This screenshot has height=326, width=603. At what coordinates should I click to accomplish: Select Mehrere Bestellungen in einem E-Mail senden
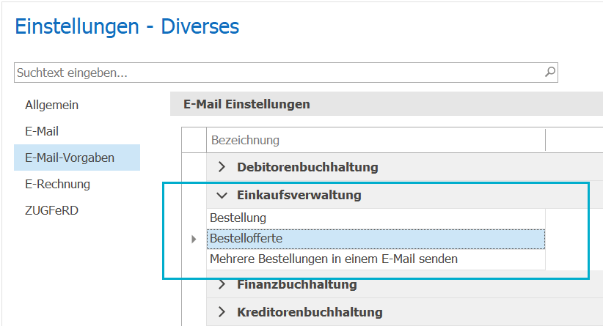376,259
